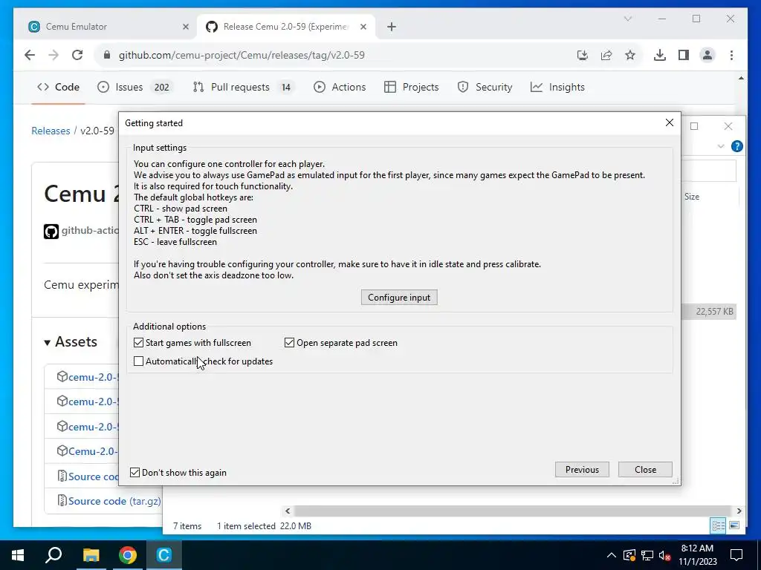This screenshot has height=570, width=761.
Task: Open Source code (tar.gz) link
Action: pyautogui.click(x=114, y=501)
